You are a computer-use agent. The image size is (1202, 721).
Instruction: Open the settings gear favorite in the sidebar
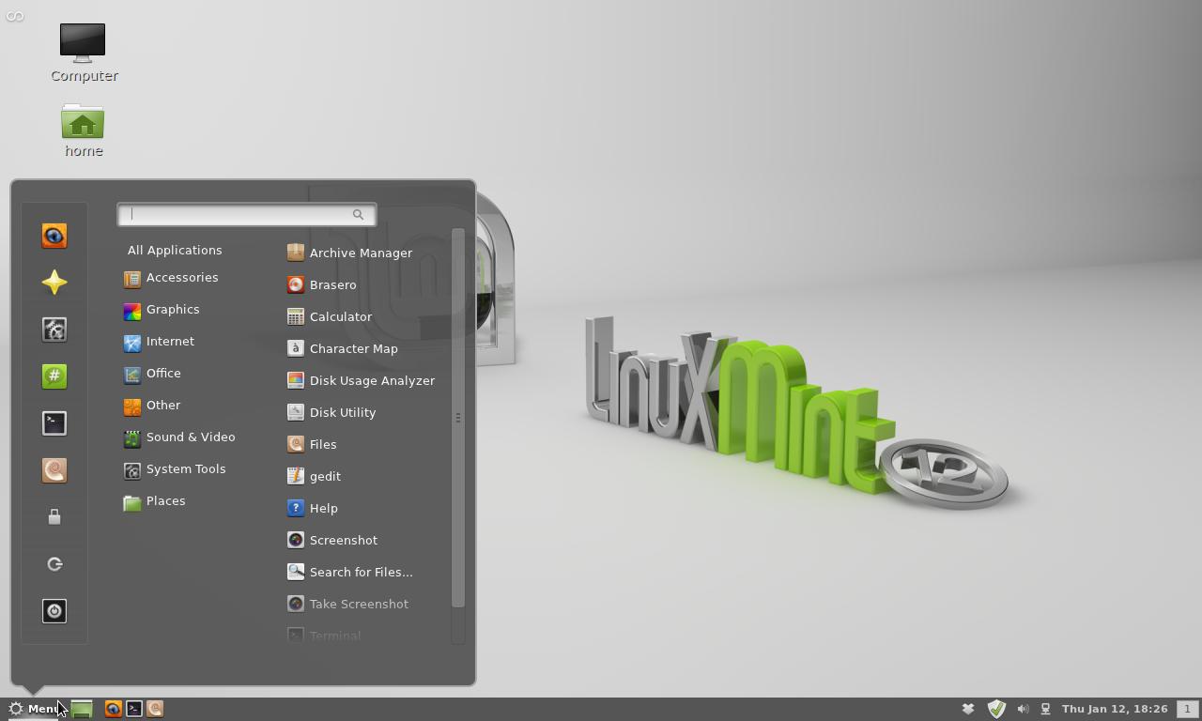pos(54,330)
